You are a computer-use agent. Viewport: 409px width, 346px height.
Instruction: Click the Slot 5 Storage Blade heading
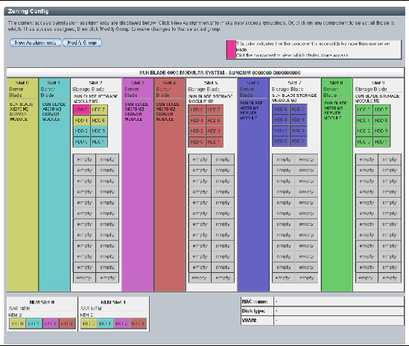pos(204,89)
